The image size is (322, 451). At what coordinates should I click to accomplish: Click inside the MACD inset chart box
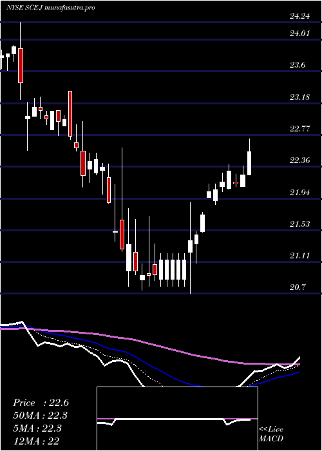[177, 419]
